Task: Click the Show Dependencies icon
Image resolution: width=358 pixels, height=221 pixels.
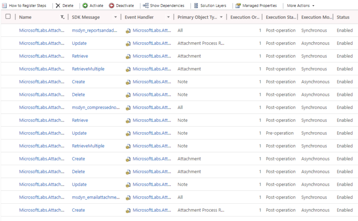Action: coord(145,6)
